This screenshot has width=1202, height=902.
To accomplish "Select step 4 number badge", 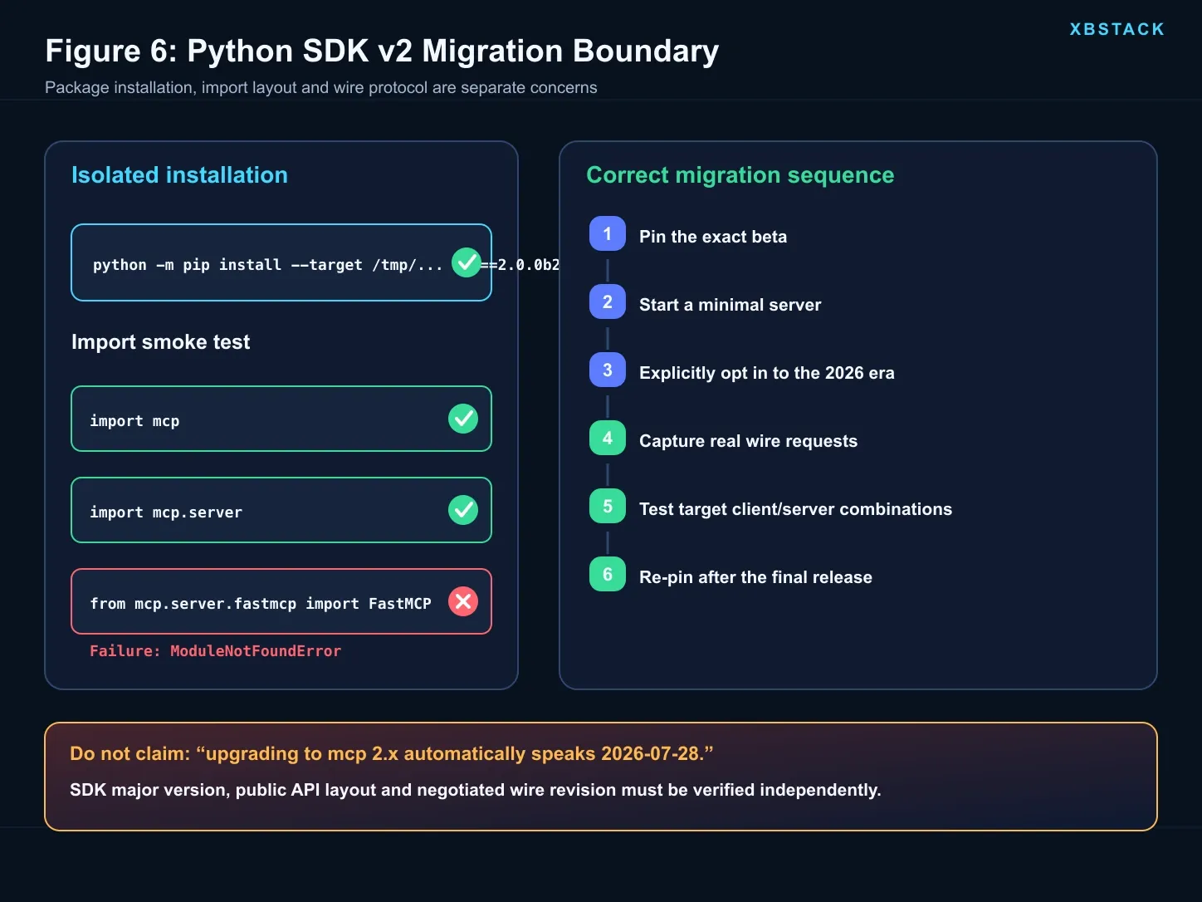I will (x=608, y=439).
